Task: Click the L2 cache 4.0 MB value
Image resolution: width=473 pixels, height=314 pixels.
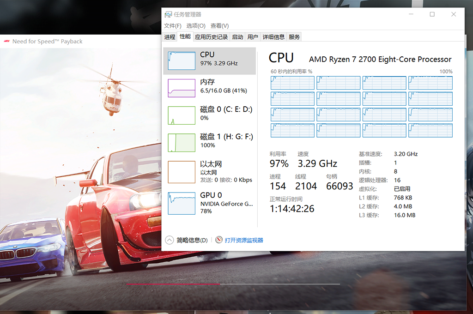Action: 403,206
